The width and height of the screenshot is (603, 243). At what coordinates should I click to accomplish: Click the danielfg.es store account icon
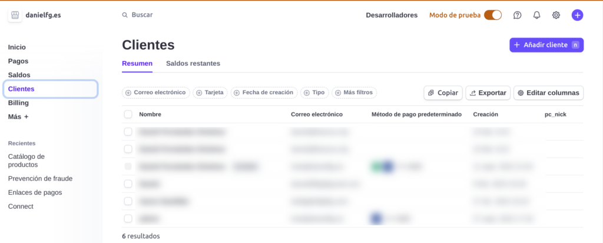(15, 15)
